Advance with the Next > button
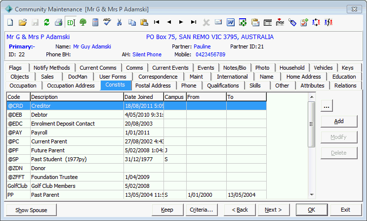Image resolution: width=367 pixels, height=221 pixels. click(x=273, y=210)
